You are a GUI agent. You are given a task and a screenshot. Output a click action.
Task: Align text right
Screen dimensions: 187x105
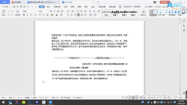coord(75,15)
